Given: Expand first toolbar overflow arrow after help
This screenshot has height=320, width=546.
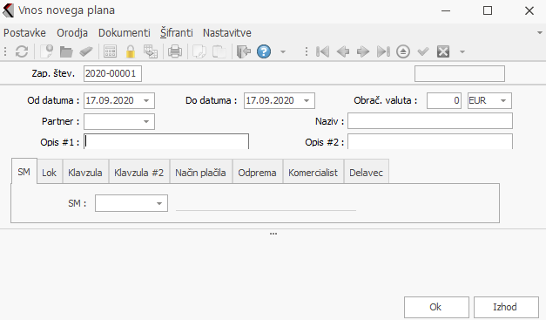Looking at the screenshot, I should click(283, 52).
